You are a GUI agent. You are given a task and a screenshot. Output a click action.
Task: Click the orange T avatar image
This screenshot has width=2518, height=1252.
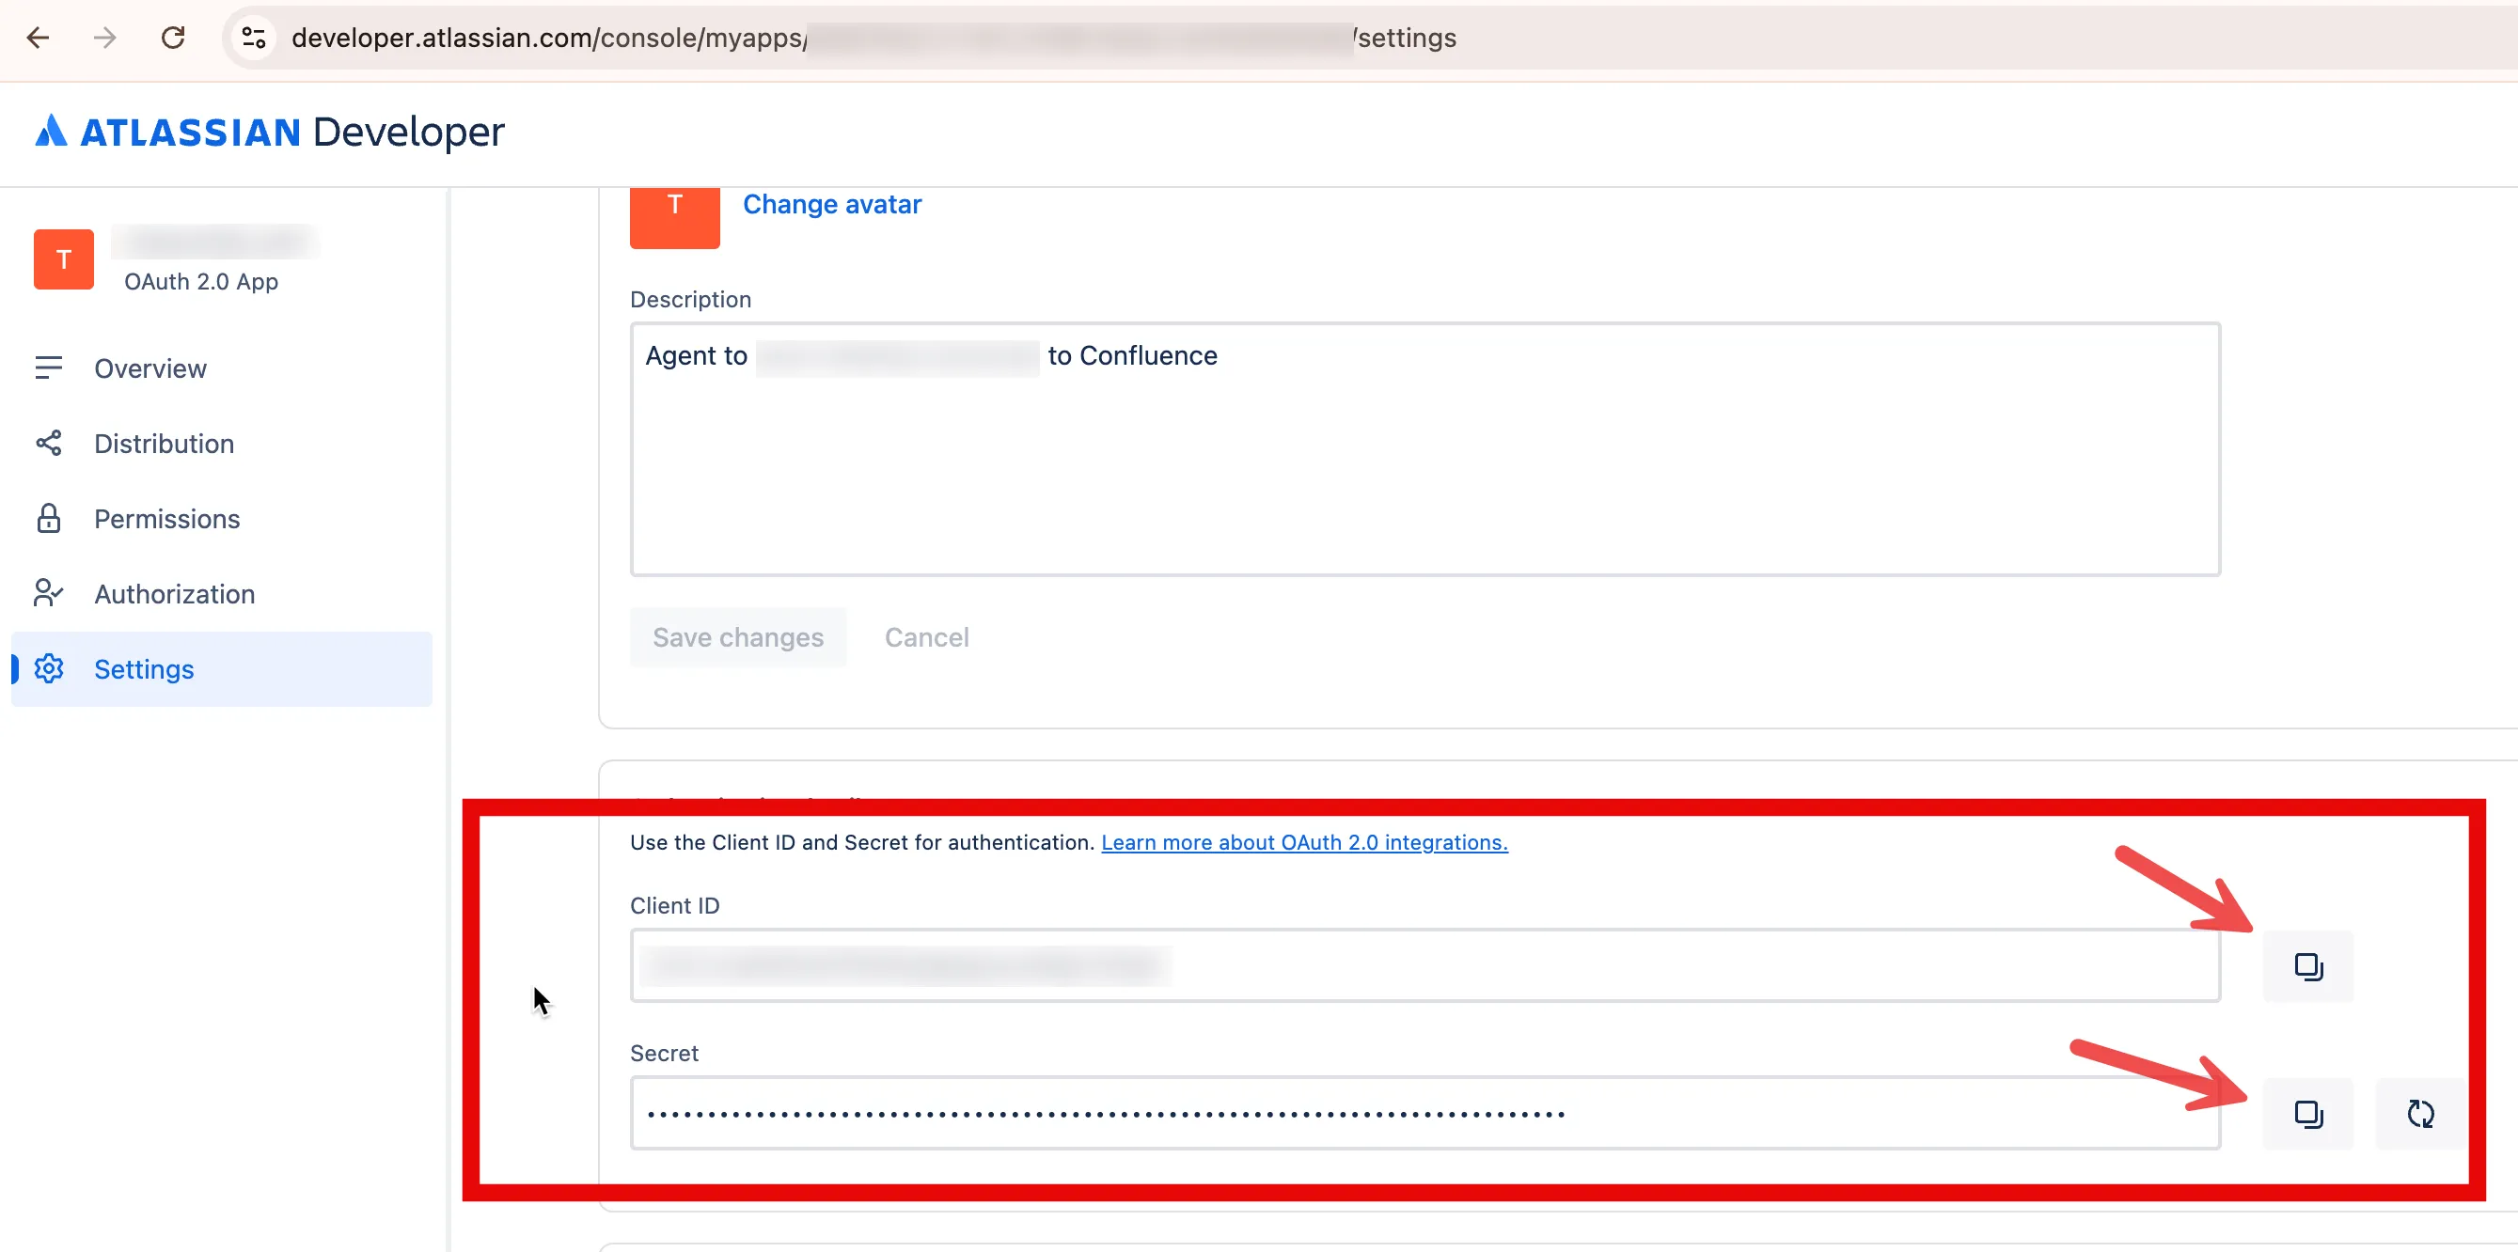coord(674,217)
